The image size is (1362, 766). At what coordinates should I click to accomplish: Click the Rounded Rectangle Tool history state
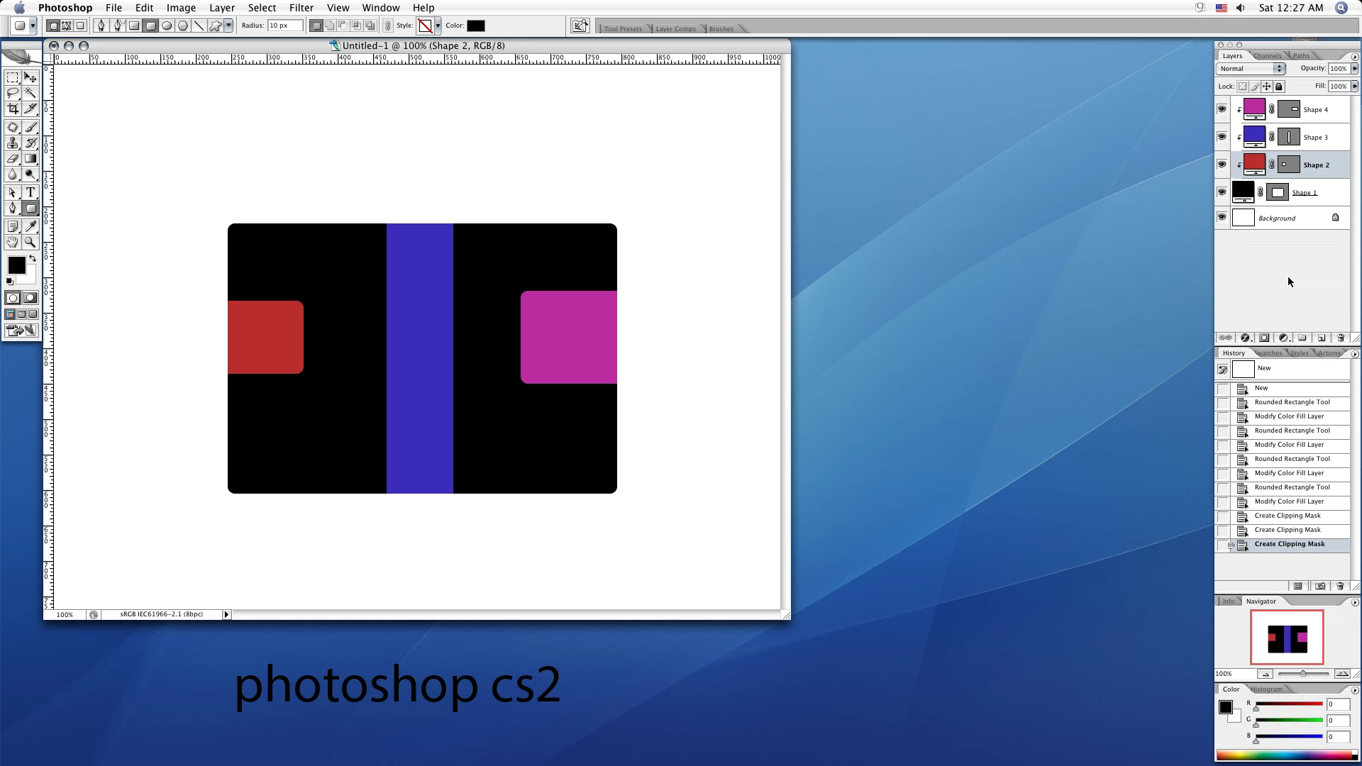click(x=1292, y=402)
